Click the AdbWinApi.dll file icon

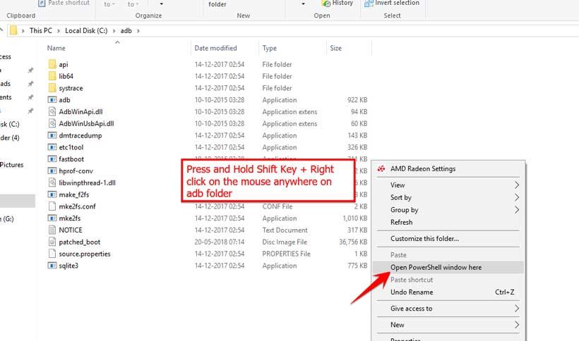coord(52,112)
